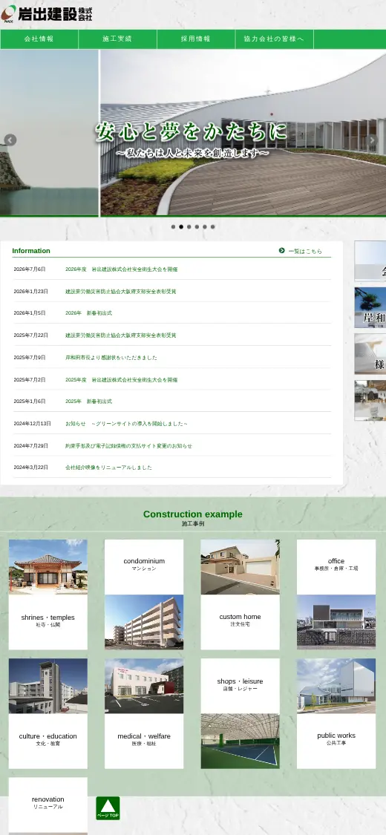Open the 2026年1月23日 safety award news

pyautogui.click(x=120, y=292)
